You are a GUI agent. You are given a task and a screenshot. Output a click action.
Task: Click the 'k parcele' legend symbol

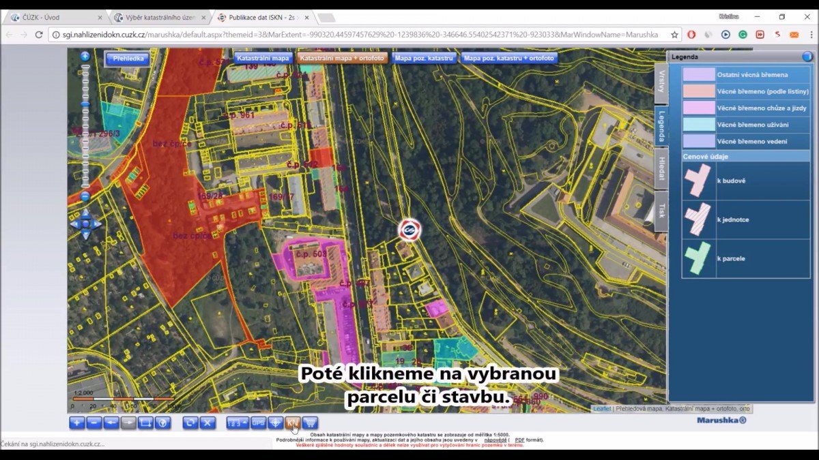[699, 258]
